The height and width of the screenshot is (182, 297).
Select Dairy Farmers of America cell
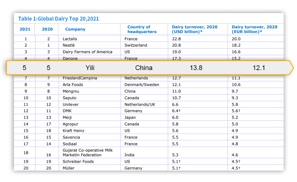coord(87,52)
